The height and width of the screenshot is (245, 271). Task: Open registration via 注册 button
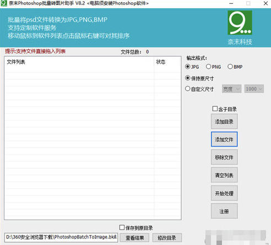tap(224, 211)
